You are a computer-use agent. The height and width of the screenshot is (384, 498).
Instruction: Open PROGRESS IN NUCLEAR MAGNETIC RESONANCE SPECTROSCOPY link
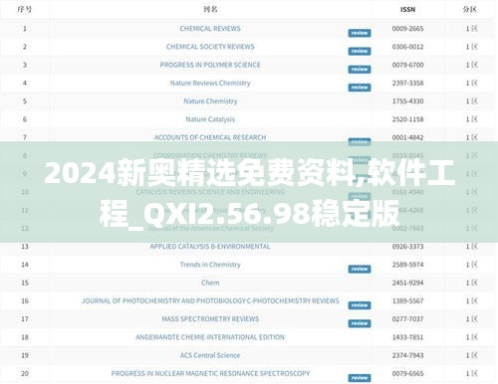tap(210, 373)
